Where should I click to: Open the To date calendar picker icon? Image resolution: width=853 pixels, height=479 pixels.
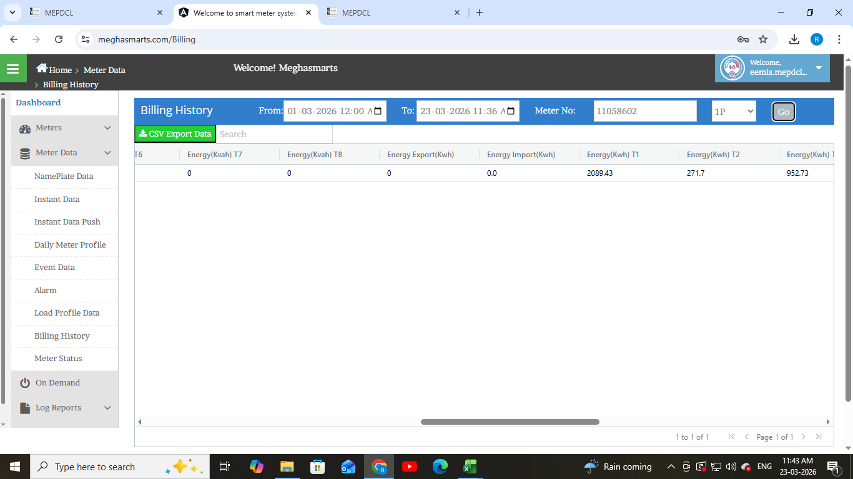click(x=511, y=111)
